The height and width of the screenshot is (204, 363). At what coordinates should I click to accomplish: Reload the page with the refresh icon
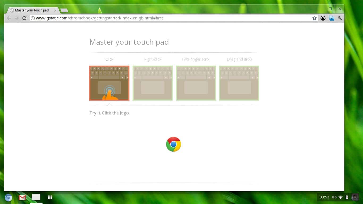click(x=24, y=18)
